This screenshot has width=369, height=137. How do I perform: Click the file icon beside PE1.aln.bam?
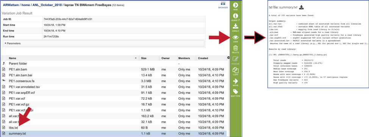(x=3, y=69)
